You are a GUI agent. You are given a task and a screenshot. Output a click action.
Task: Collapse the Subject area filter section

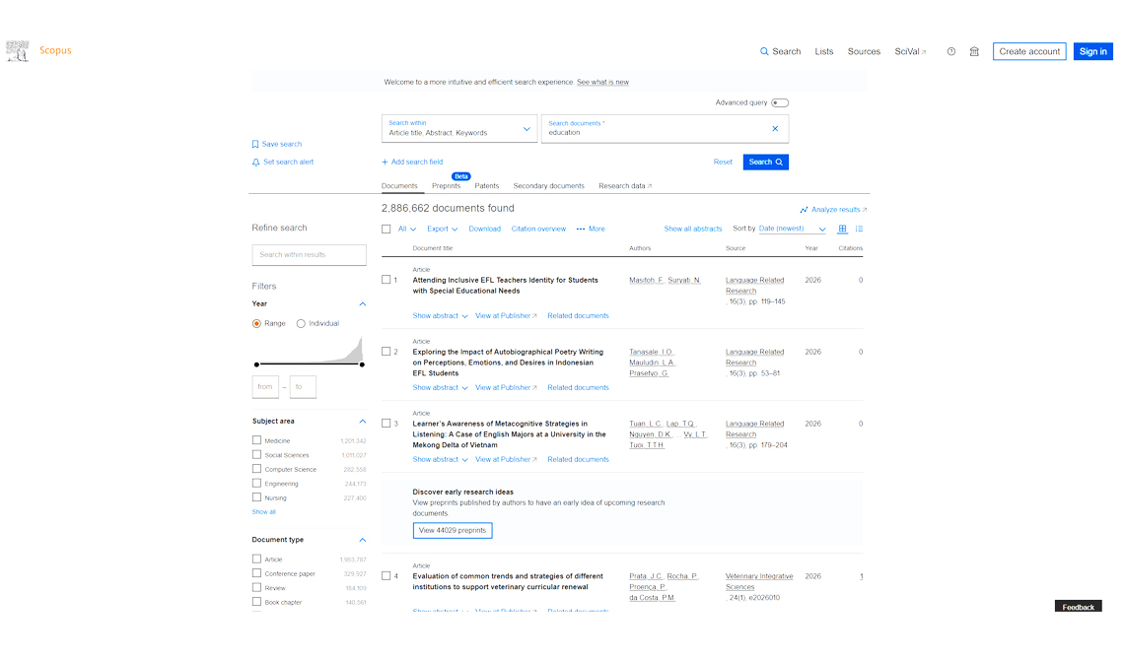363,422
